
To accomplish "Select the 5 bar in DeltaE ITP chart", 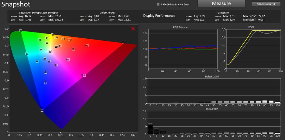I will [156, 131].
